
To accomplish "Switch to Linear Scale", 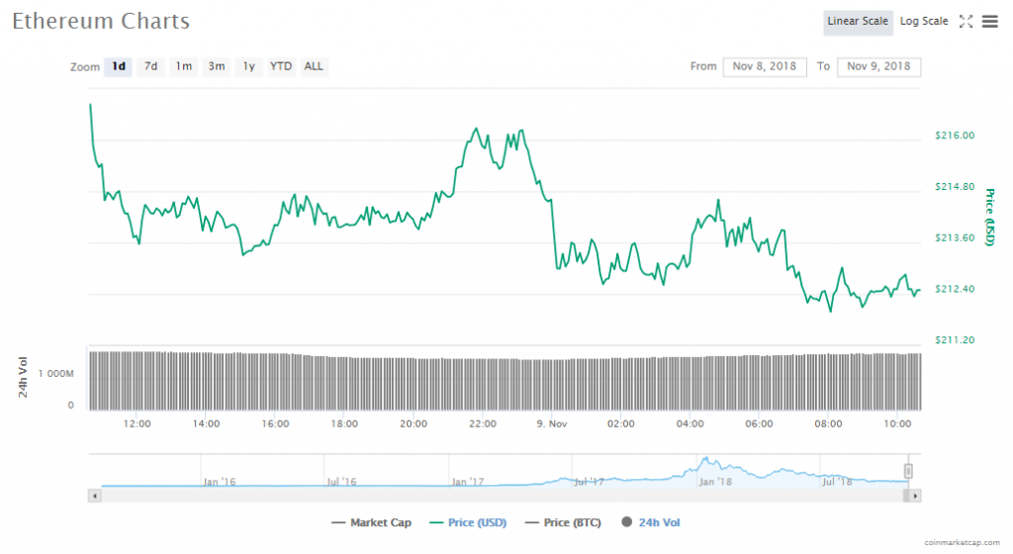I will 858,22.
